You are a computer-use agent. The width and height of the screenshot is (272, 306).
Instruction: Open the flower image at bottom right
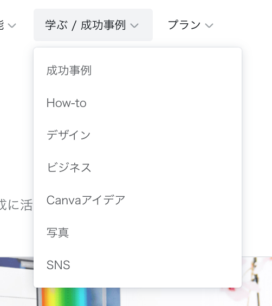(257, 281)
